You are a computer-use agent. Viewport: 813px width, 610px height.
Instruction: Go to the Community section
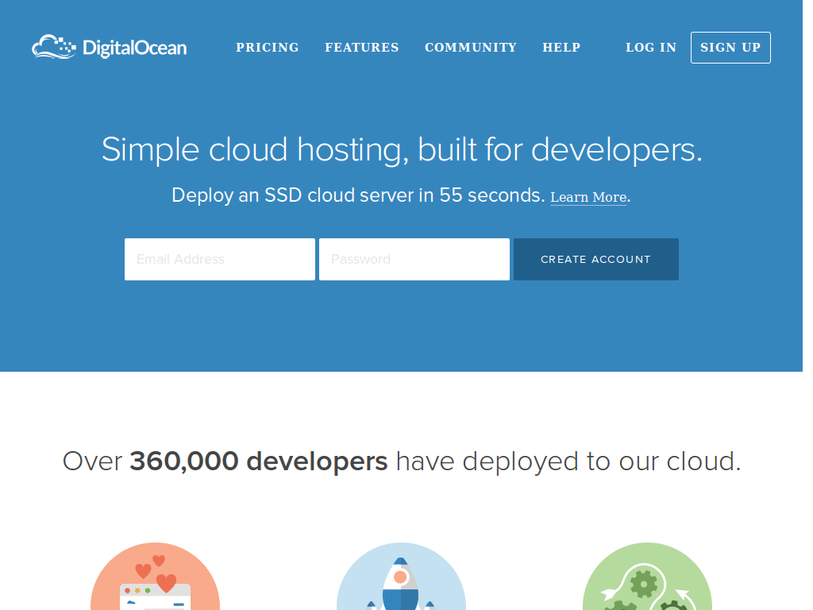(471, 47)
